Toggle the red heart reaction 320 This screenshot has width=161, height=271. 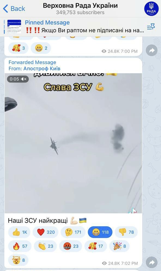tap(45, 232)
